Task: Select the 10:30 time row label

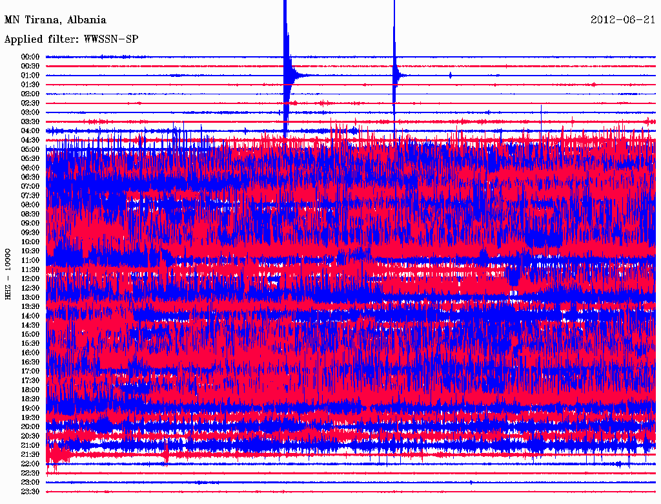Action: click(30, 251)
